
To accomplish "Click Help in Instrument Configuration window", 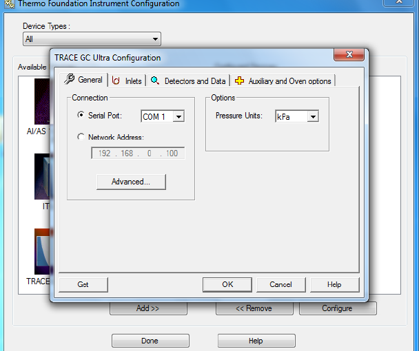I will click(x=256, y=341).
